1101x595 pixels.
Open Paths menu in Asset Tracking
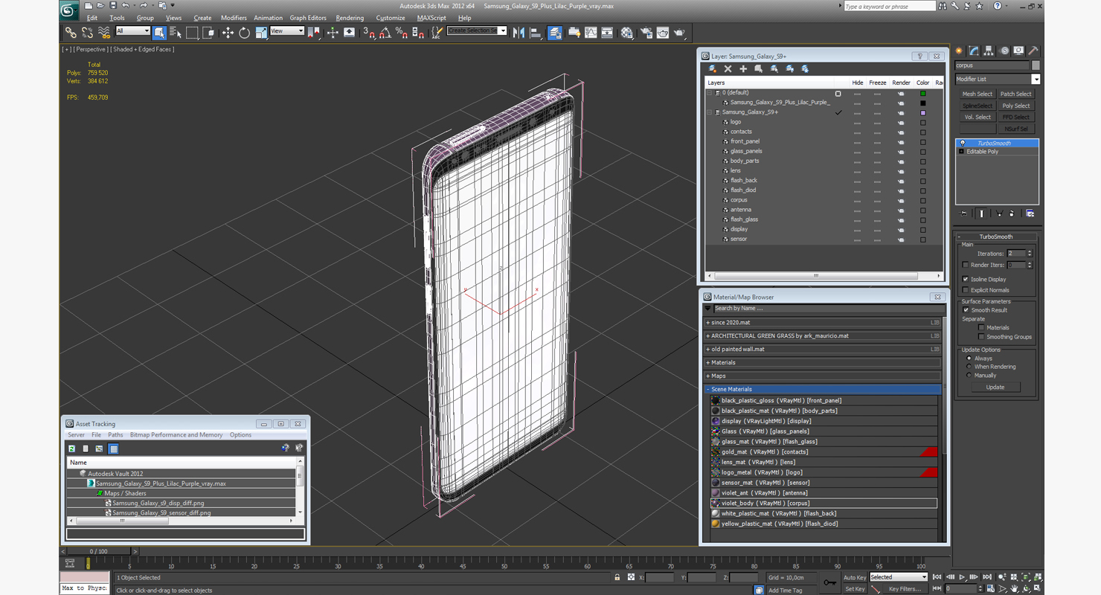[115, 435]
